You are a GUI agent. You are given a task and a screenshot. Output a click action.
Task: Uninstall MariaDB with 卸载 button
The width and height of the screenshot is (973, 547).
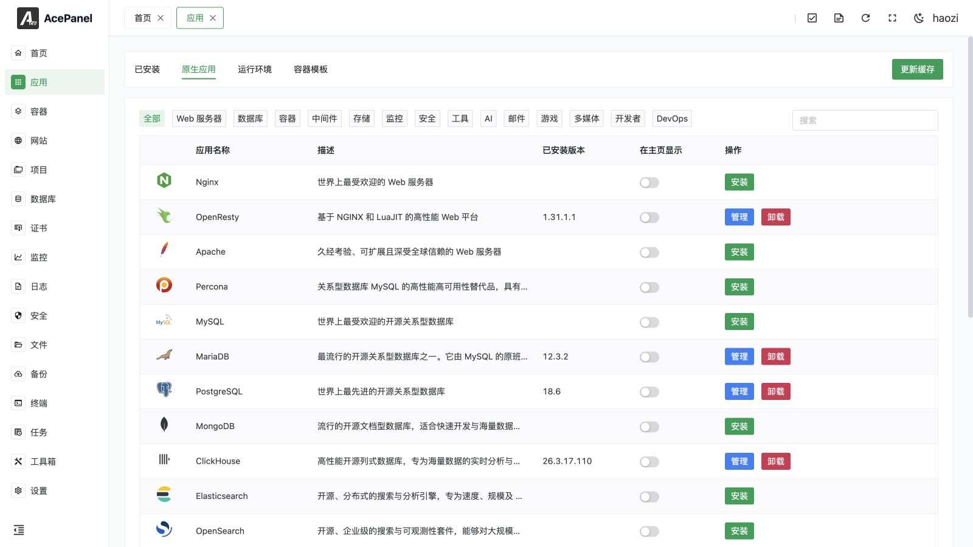click(776, 357)
